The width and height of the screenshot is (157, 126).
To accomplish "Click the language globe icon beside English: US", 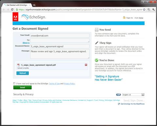I will 118,95.
